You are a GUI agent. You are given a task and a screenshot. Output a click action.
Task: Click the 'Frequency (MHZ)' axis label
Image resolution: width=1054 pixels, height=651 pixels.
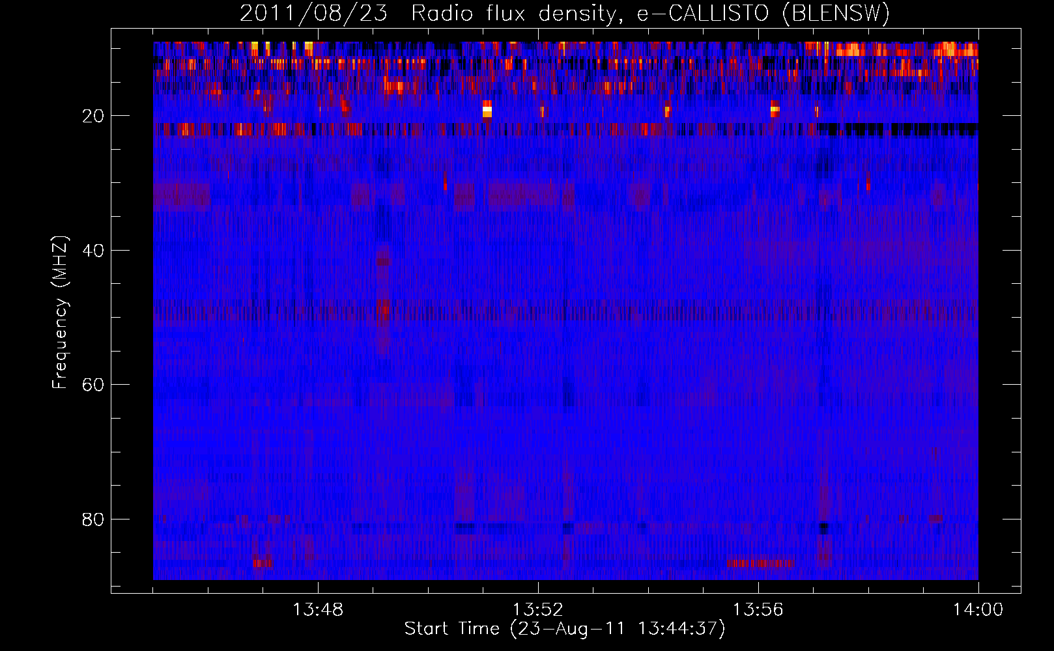(x=60, y=312)
